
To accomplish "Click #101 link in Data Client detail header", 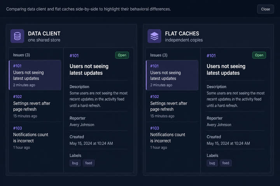I will tap(74, 56).
